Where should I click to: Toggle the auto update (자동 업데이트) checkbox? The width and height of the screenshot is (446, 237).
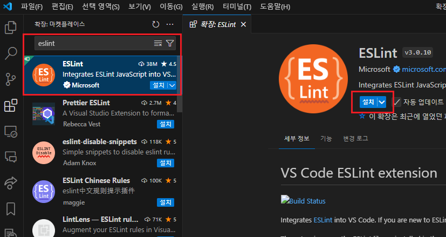[x=396, y=102]
